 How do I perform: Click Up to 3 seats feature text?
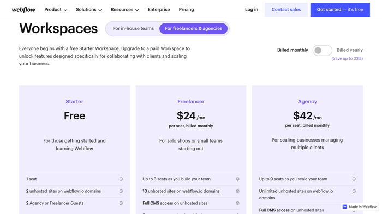point(177,179)
